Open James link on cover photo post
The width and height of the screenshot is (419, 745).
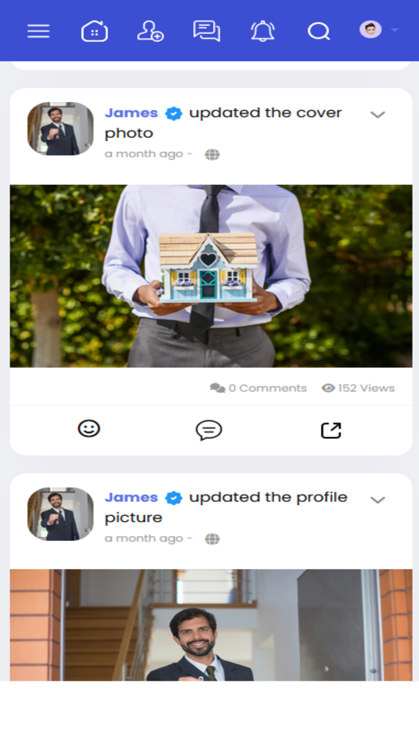tap(131, 113)
